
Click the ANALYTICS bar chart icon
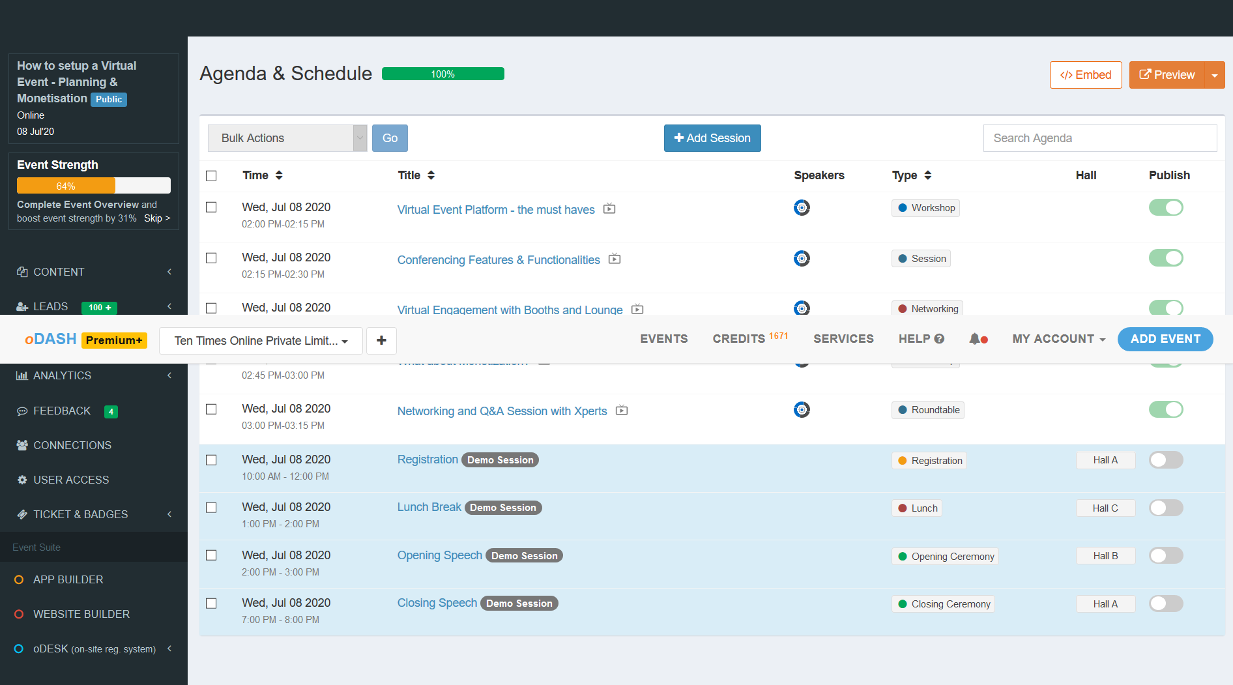pyautogui.click(x=22, y=375)
